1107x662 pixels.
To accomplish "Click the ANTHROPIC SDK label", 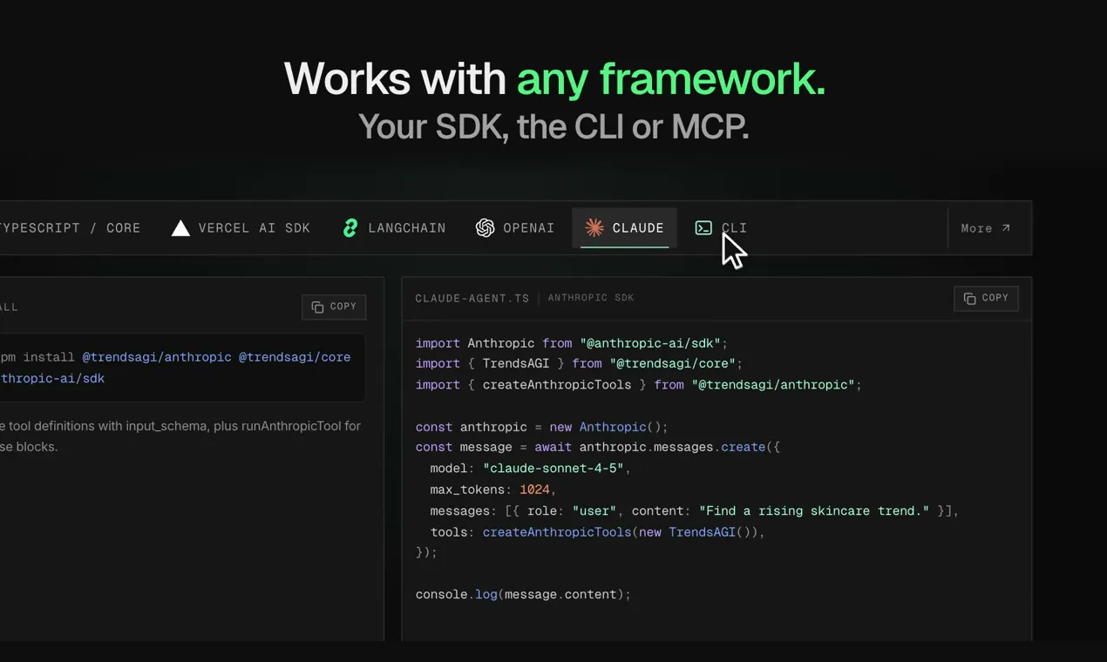I will pyautogui.click(x=591, y=298).
